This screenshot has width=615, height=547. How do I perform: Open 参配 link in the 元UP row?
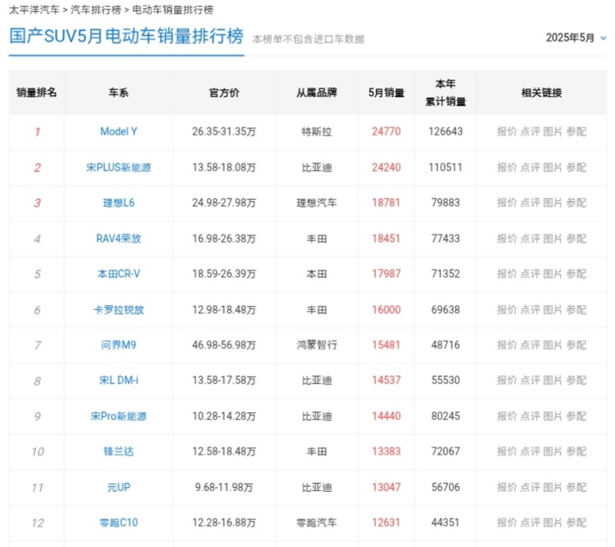[x=576, y=487]
